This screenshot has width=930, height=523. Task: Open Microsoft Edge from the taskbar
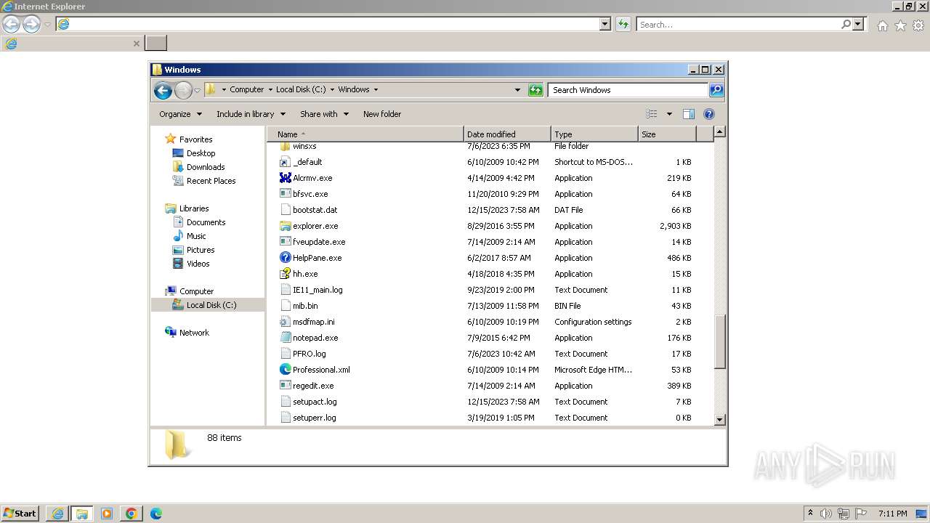[x=155, y=514]
